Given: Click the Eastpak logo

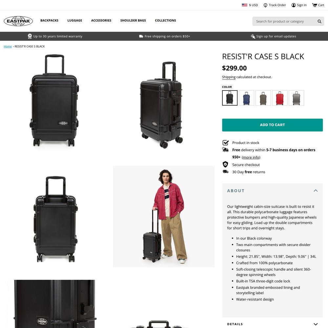Looking at the screenshot, I should [18, 21].
